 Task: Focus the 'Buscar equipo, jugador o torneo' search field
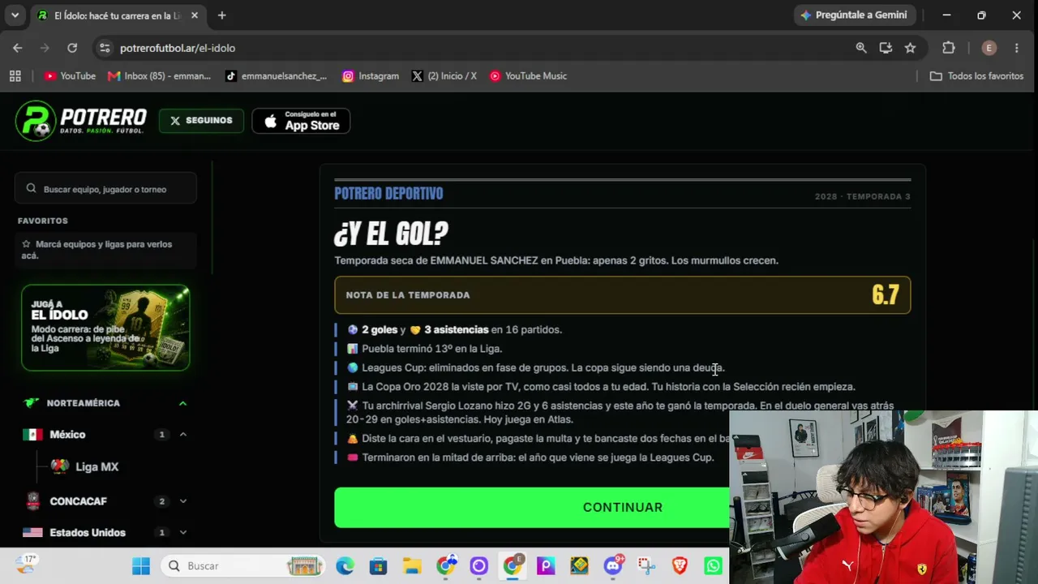point(105,188)
